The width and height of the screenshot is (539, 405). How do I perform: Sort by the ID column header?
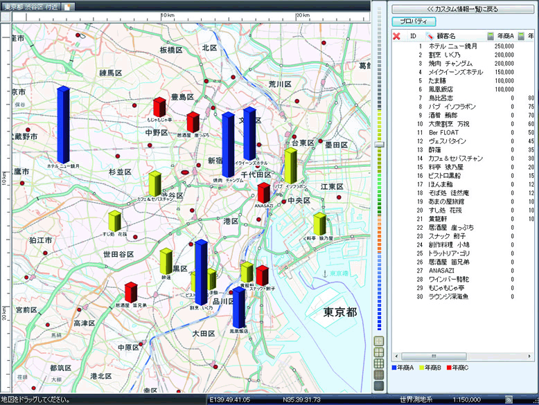413,36
